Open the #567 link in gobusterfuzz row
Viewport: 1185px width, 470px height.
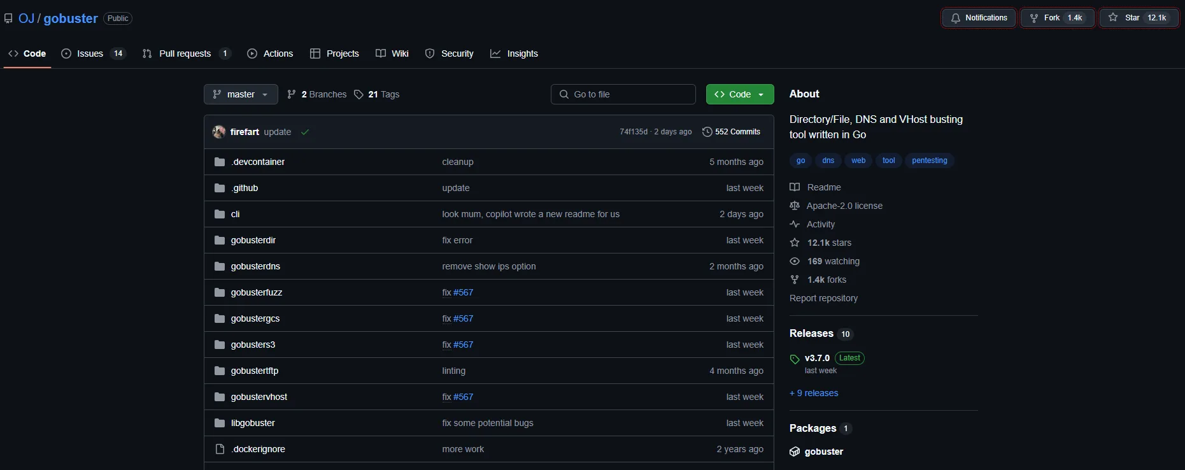coord(463,292)
